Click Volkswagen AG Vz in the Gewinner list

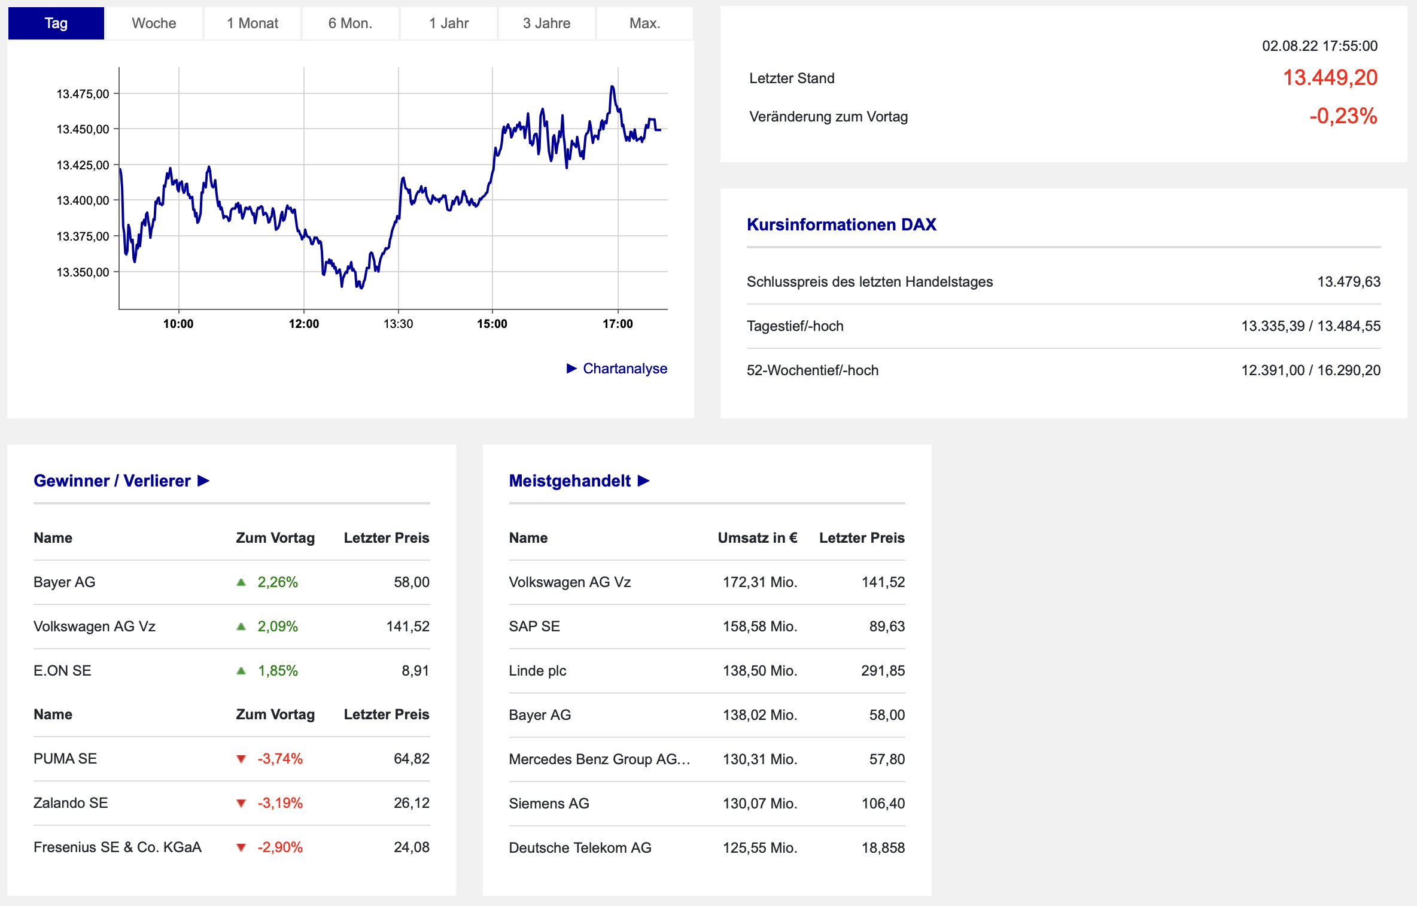95,627
